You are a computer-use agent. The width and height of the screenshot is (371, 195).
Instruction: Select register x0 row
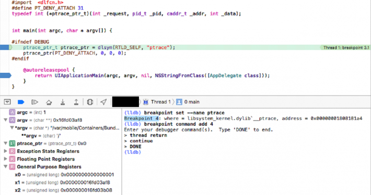pos(61,175)
